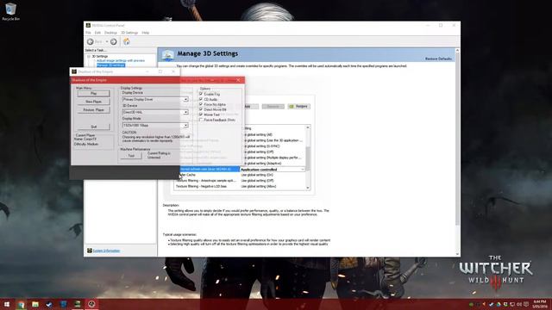Toggle the CD Audio checkbox
Image resolution: width=552 pixels, height=310 pixels.
click(201, 100)
